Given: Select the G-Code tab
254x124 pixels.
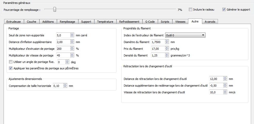Looking at the screenshot, I should [150, 22].
